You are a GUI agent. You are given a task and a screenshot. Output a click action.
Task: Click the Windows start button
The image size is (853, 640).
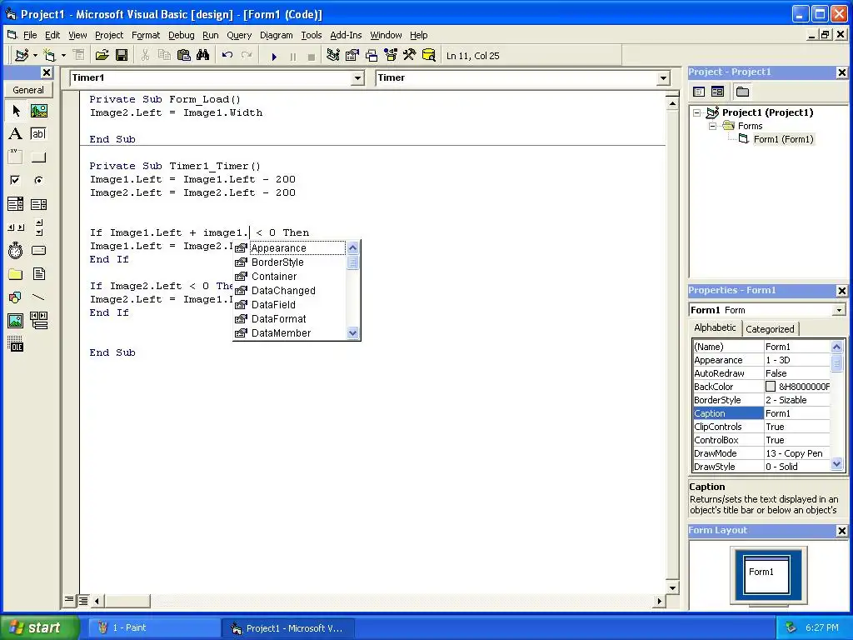click(39, 627)
